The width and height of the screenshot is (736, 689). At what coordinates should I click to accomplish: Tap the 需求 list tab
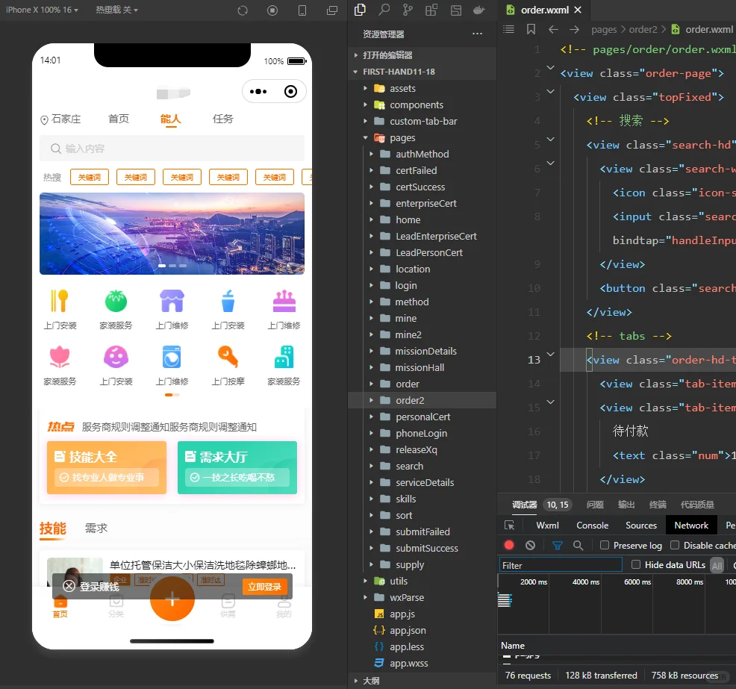point(96,528)
